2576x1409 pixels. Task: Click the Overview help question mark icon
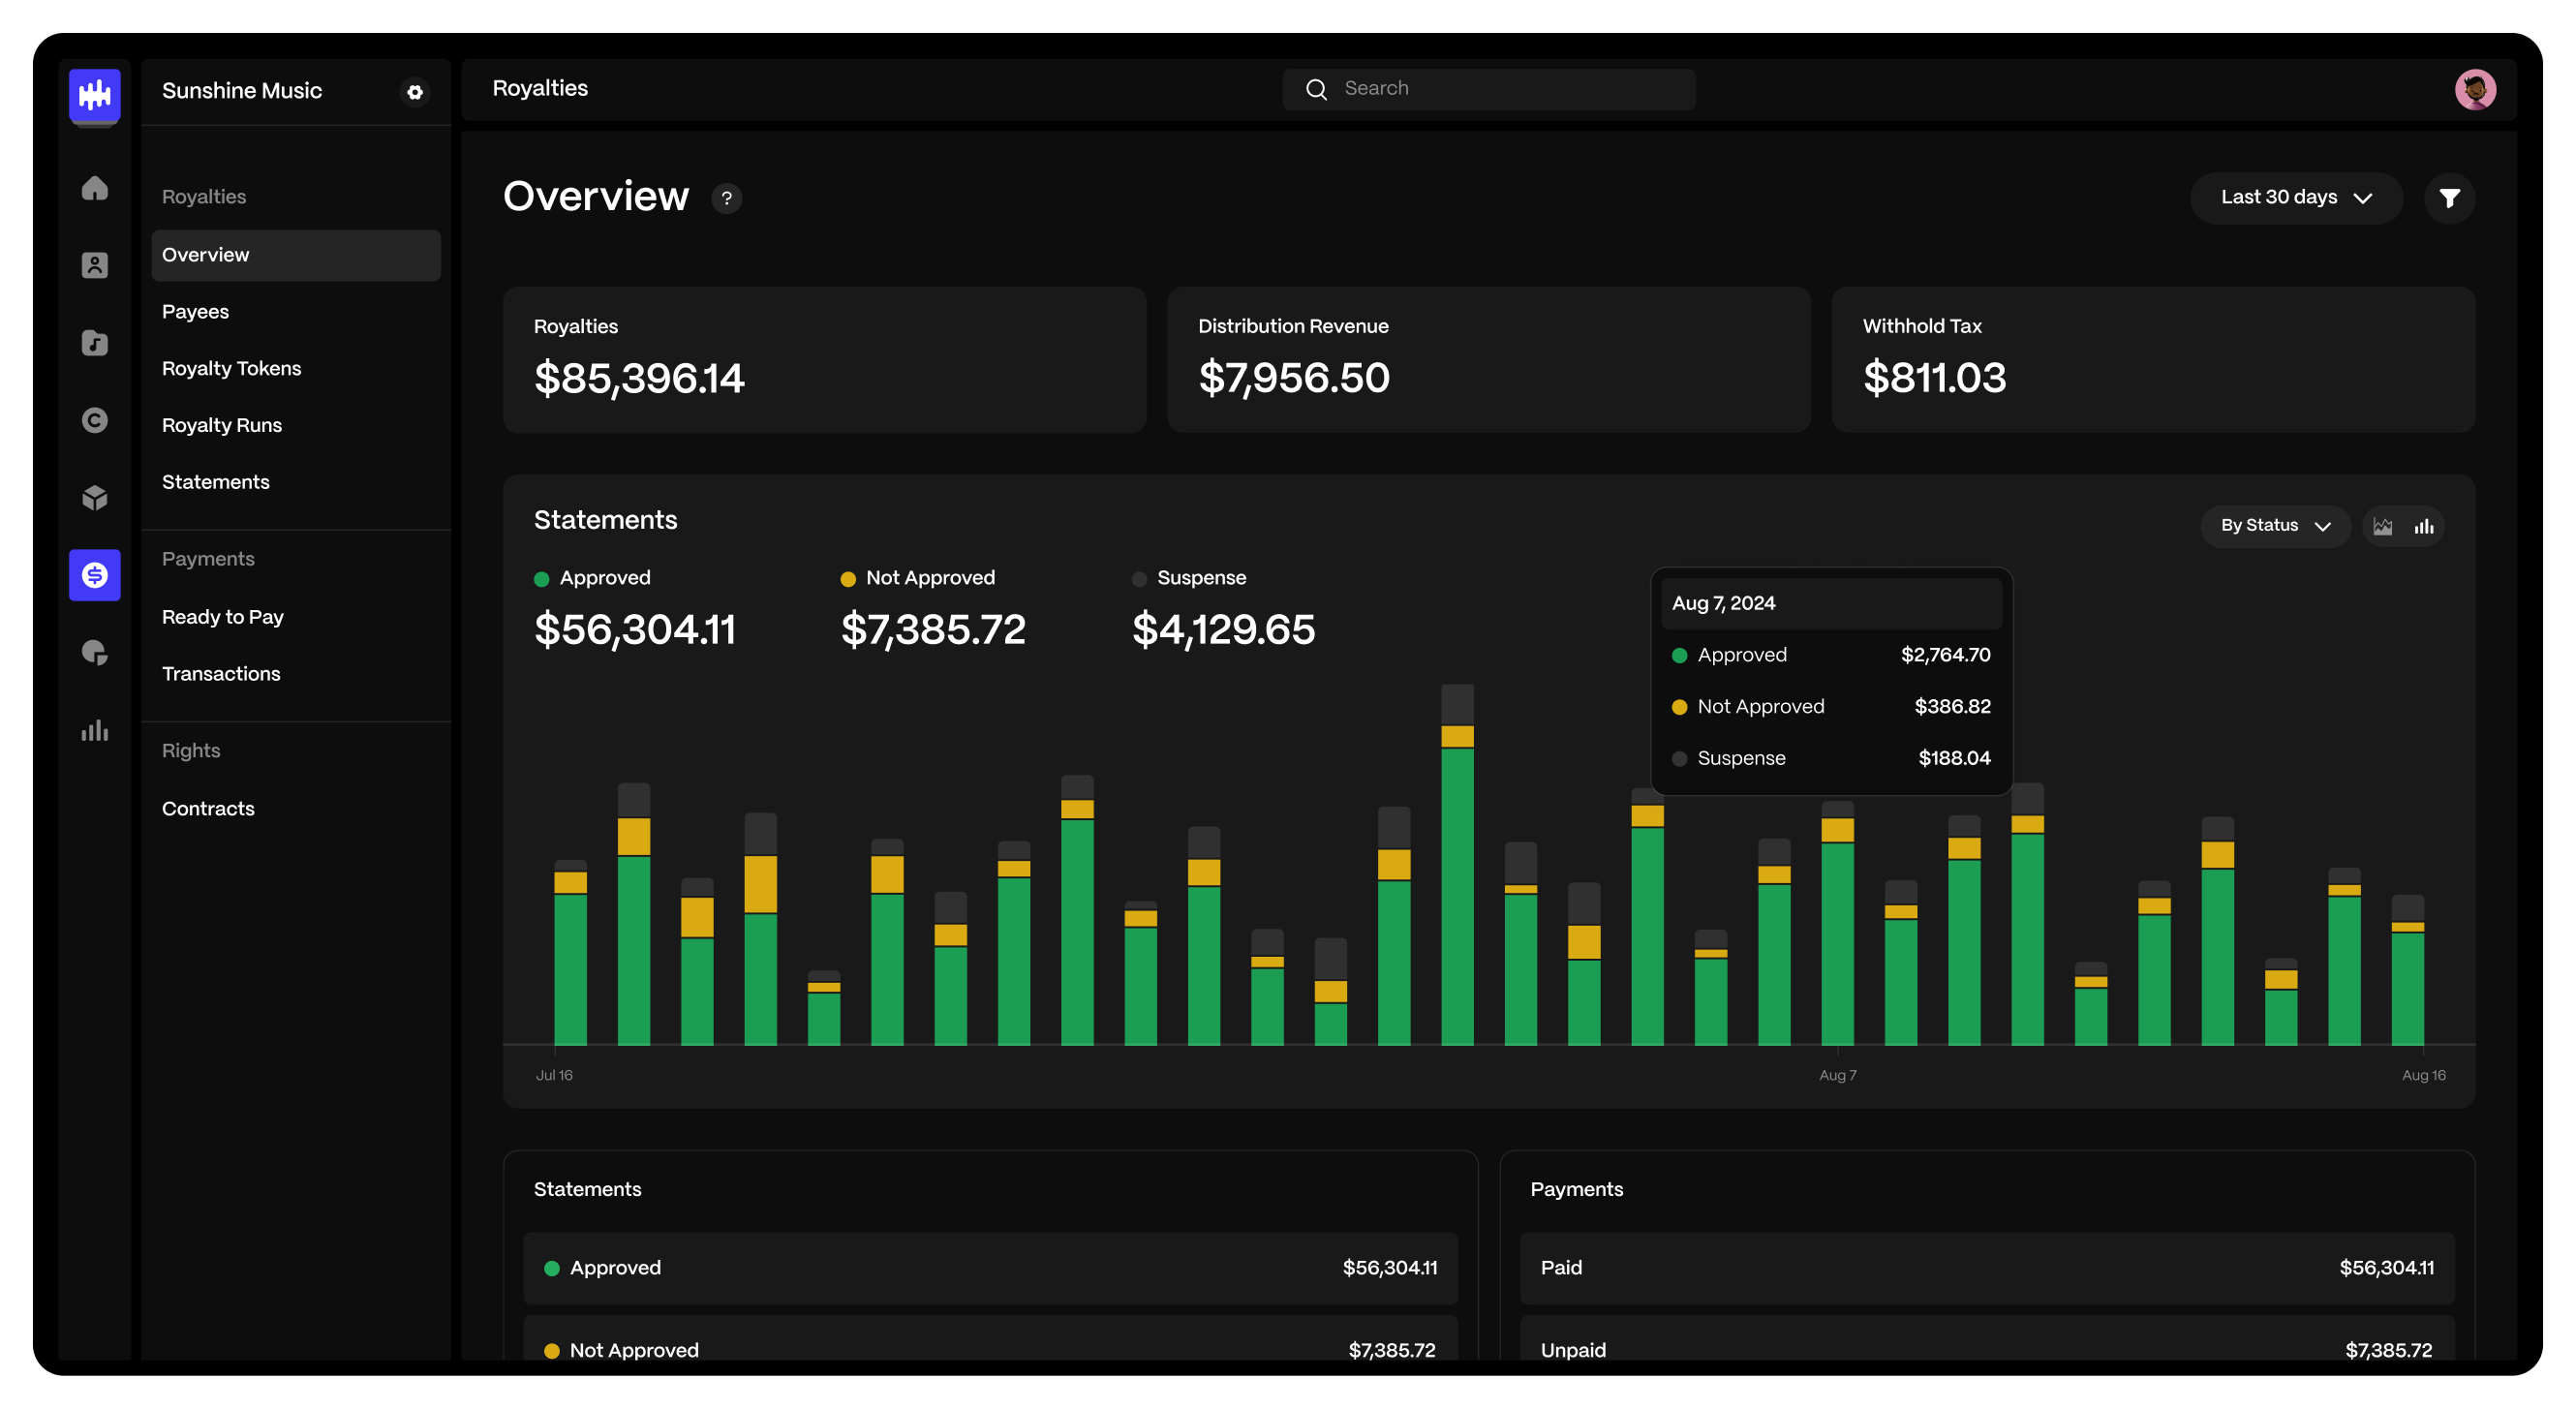(727, 198)
